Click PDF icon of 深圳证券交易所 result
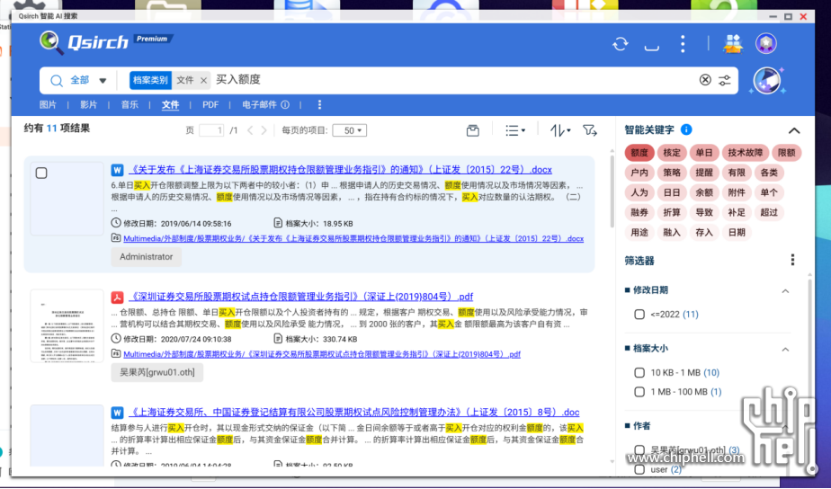 117,297
